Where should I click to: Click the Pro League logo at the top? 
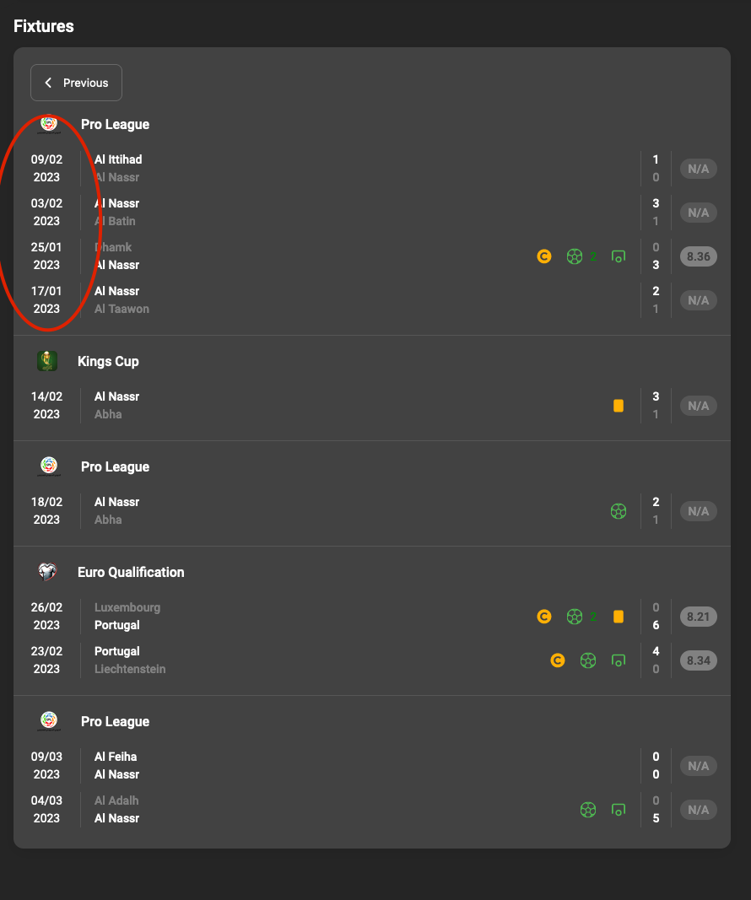coord(48,124)
